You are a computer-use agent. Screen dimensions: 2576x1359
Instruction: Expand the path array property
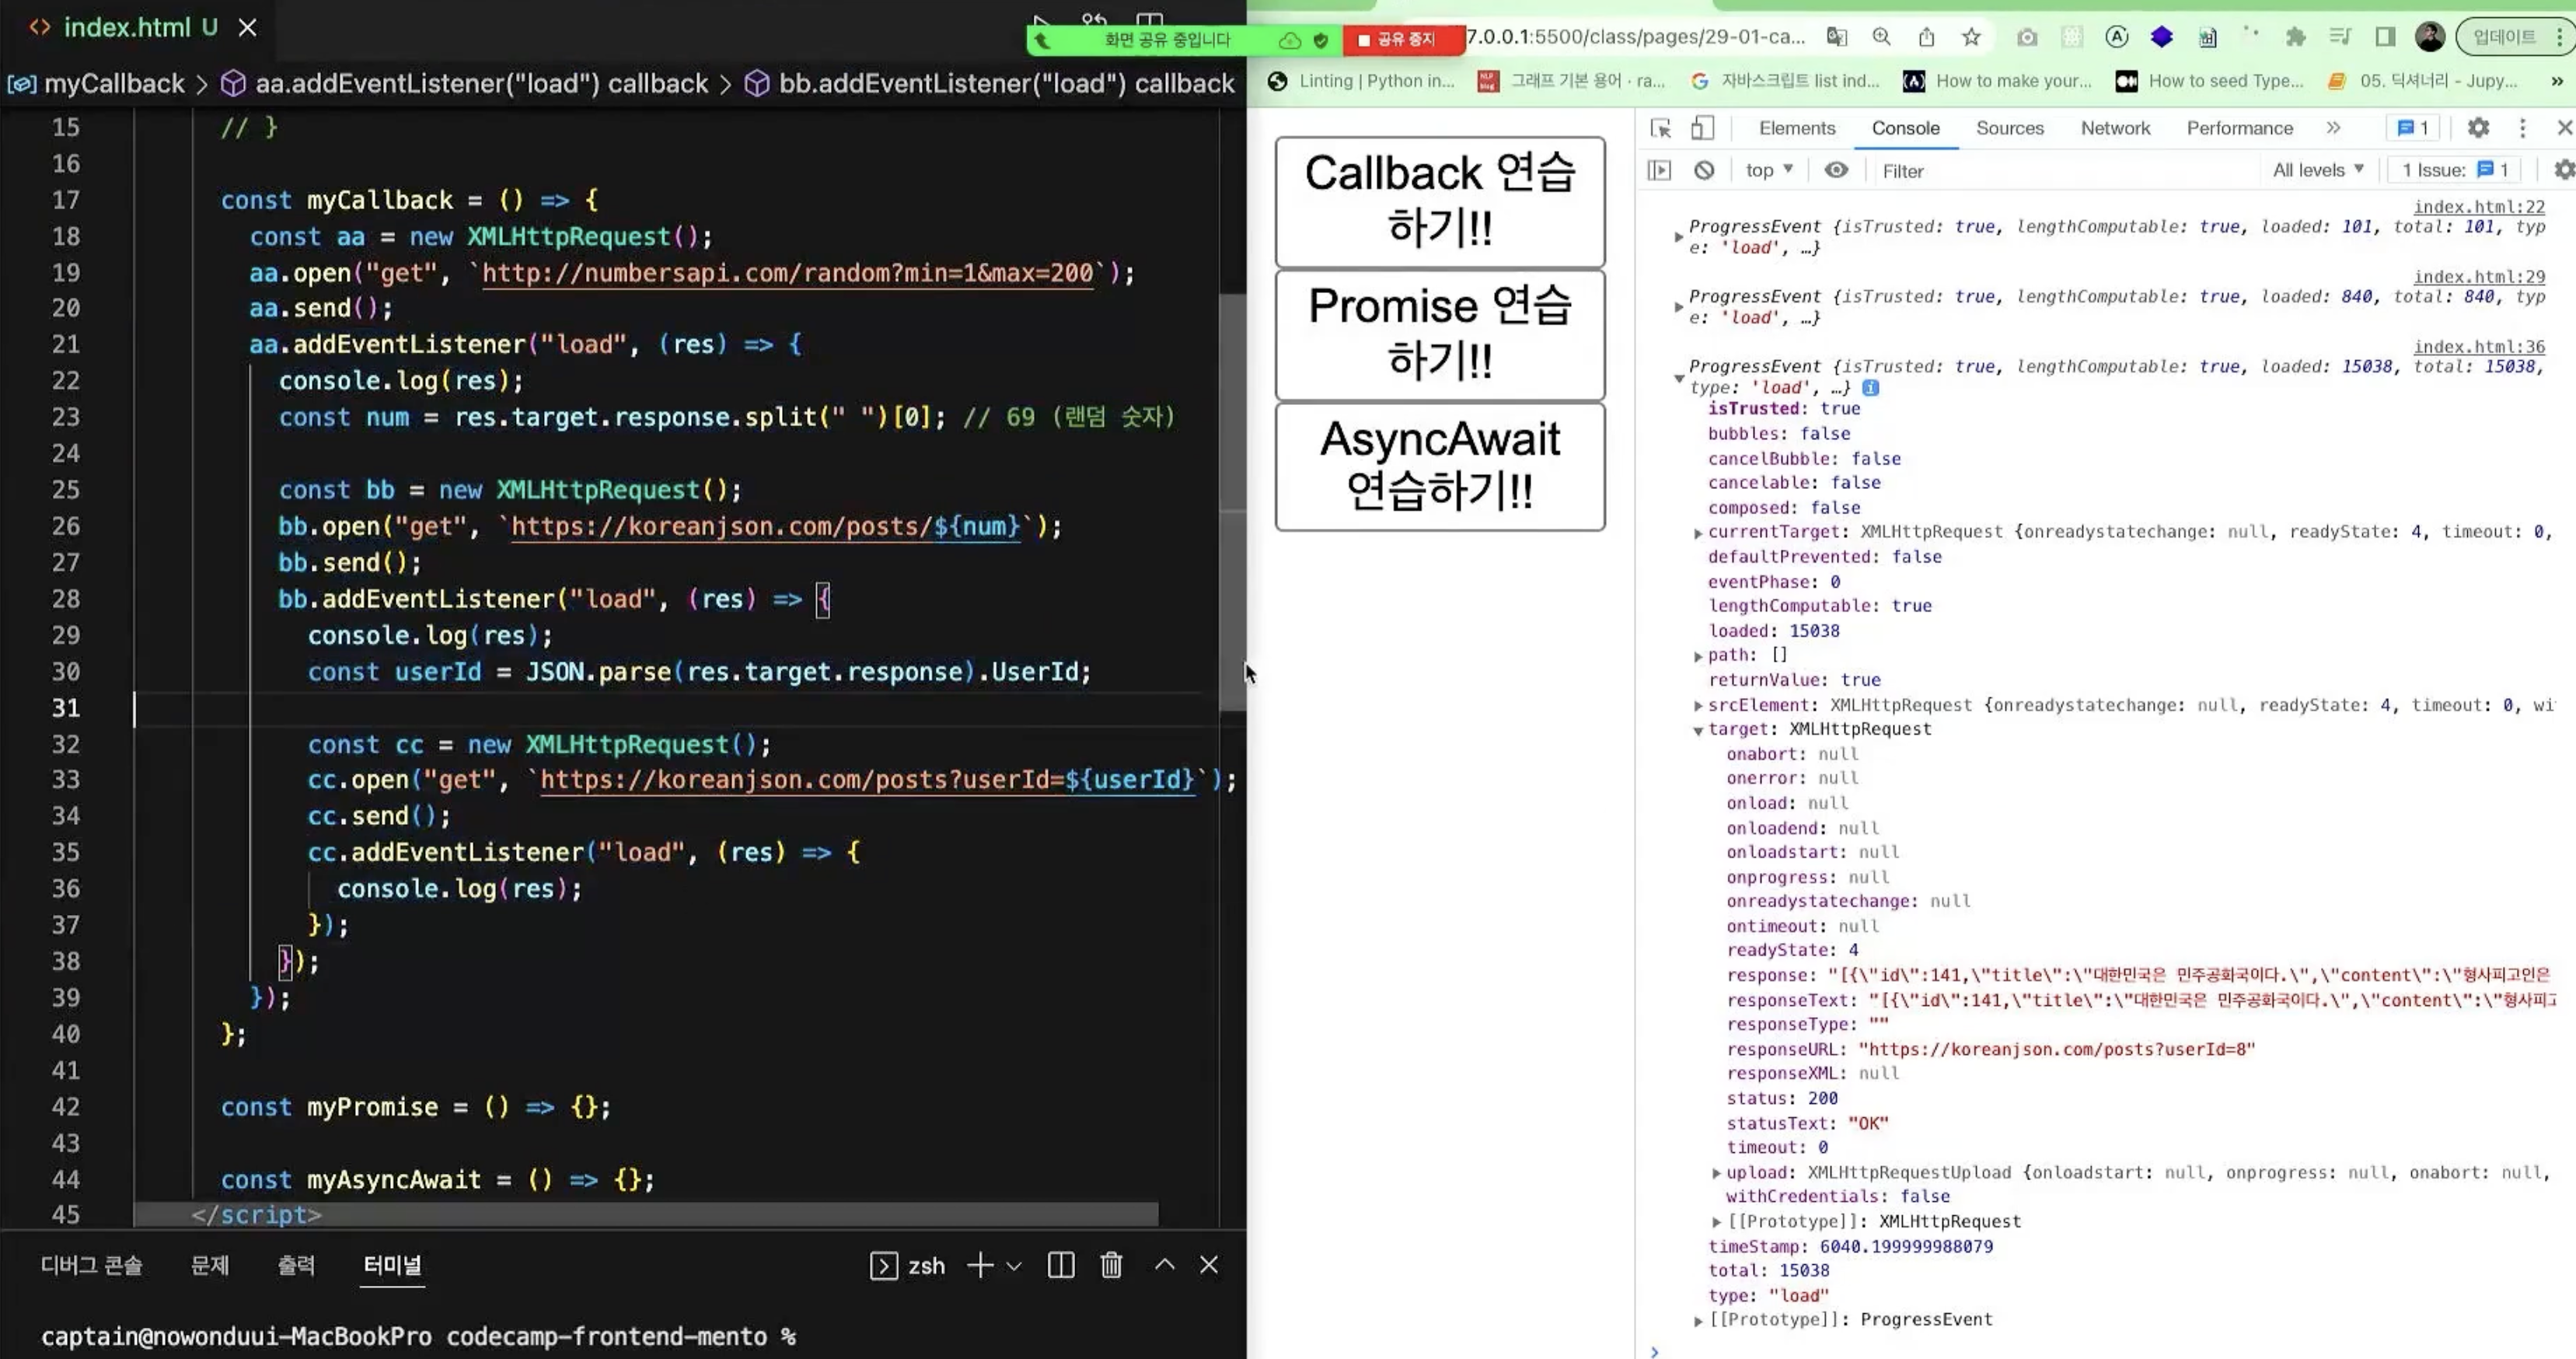click(1698, 656)
